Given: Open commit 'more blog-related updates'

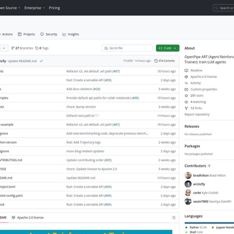Looking at the screenshot, I should [x=85, y=151].
